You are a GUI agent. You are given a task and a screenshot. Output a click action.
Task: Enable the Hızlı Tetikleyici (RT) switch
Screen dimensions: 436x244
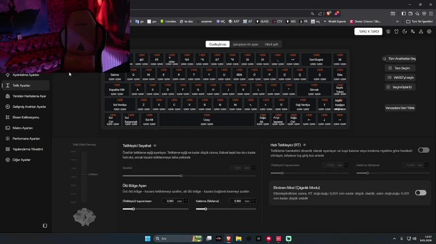click(x=424, y=150)
